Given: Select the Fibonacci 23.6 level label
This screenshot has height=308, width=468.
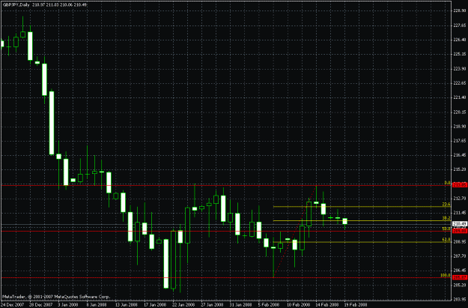Looking at the screenshot, I should (x=446, y=205).
